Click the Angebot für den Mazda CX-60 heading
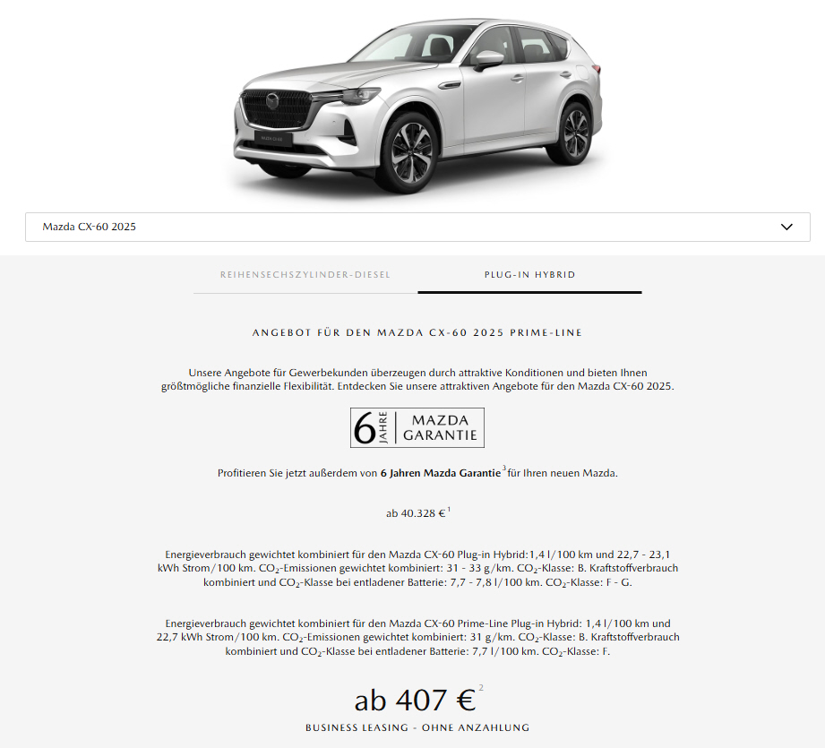This screenshot has height=748, width=825. [417, 332]
